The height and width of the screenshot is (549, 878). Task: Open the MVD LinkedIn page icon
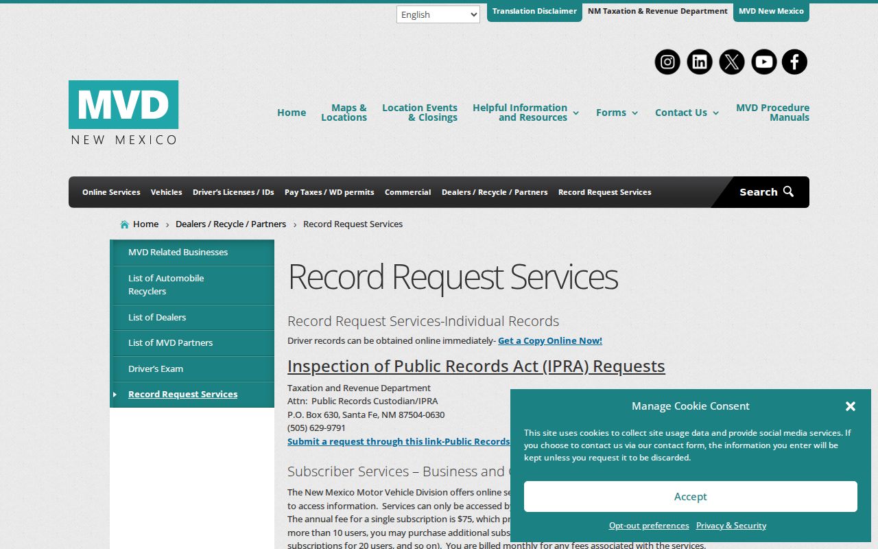tap(700, 62)
